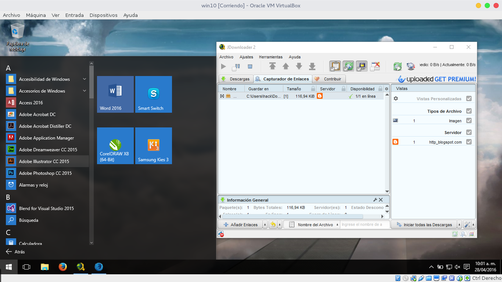
Task: Uncheck the http_blogspot.com server filter
Action: pos(469,142)
